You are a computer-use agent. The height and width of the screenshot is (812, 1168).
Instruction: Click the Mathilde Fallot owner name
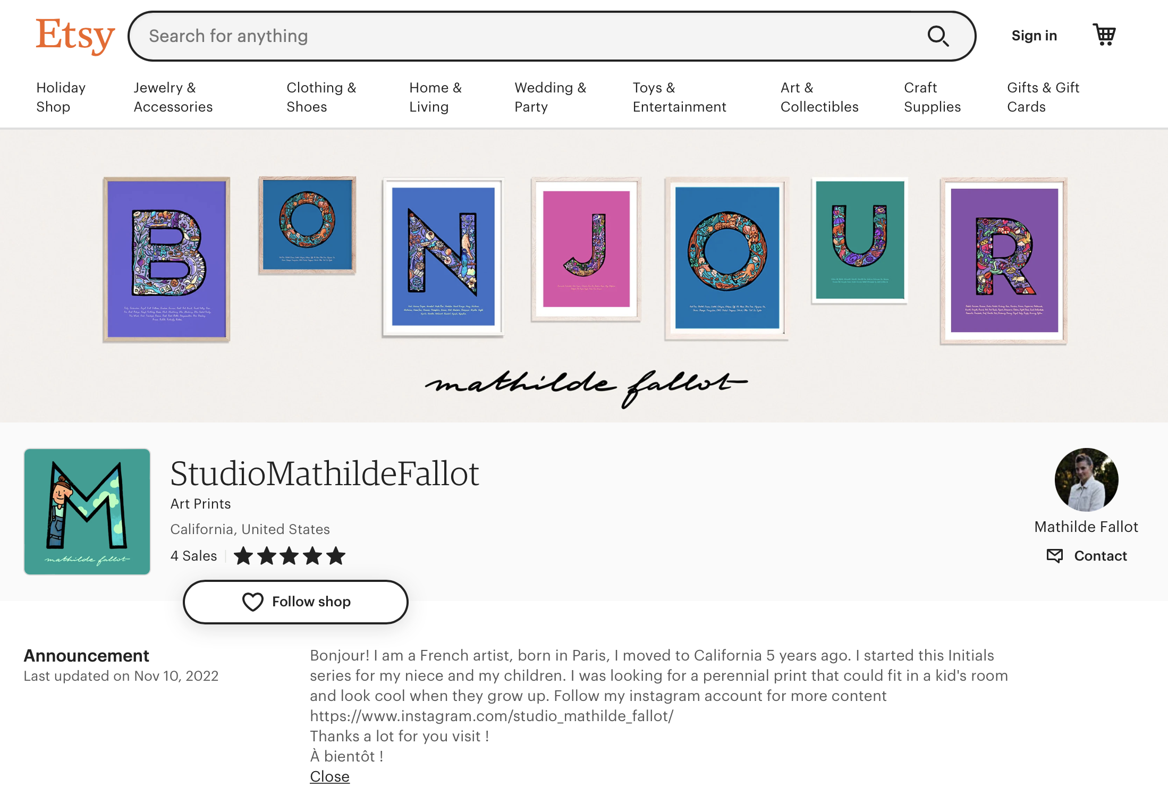(x=1086, y=527)
